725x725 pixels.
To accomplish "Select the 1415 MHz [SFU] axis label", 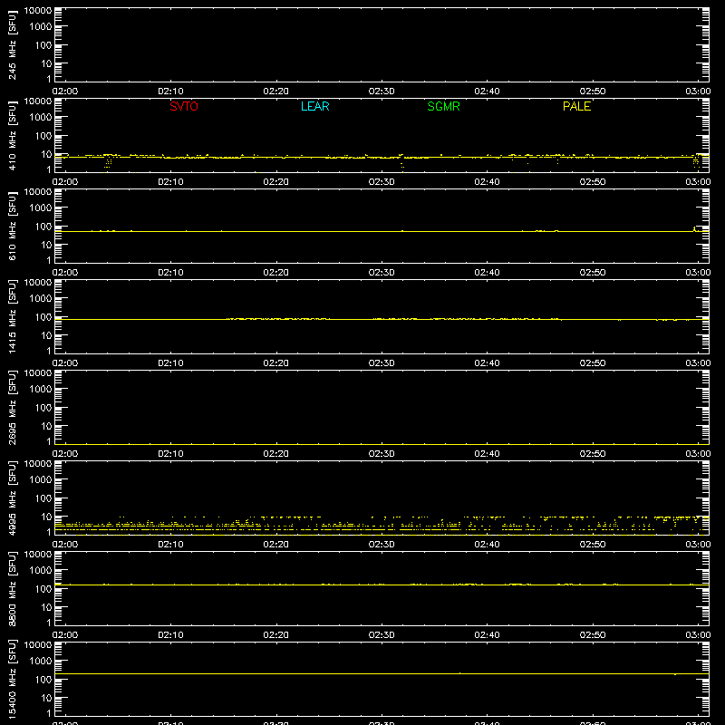I will tap(12, 316).
